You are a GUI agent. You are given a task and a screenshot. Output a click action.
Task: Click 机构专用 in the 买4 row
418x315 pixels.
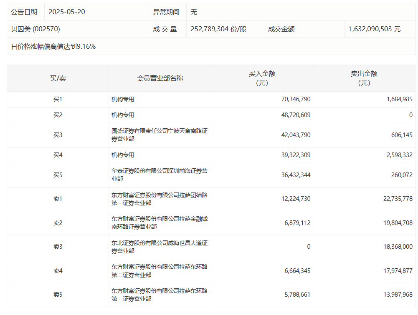[x=123, y=155]
